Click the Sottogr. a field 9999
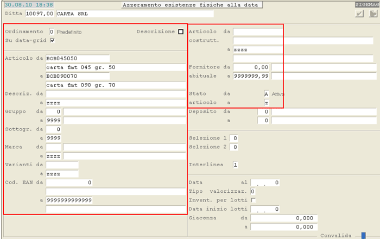 click(54, 138)
